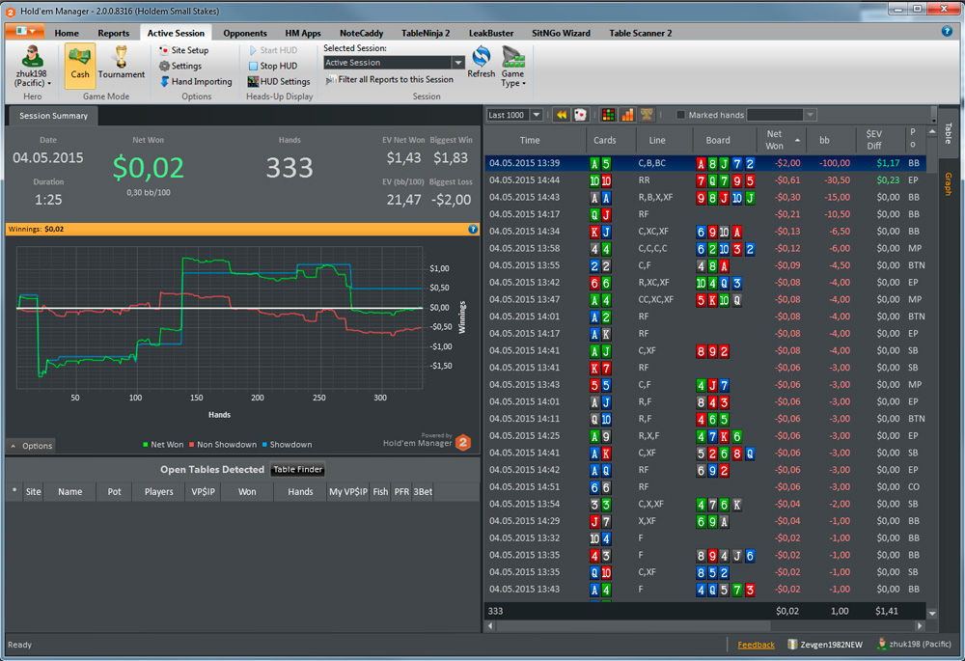965x661 pixels.
Task: Click the Table Finder button
Action: [298, 470]
